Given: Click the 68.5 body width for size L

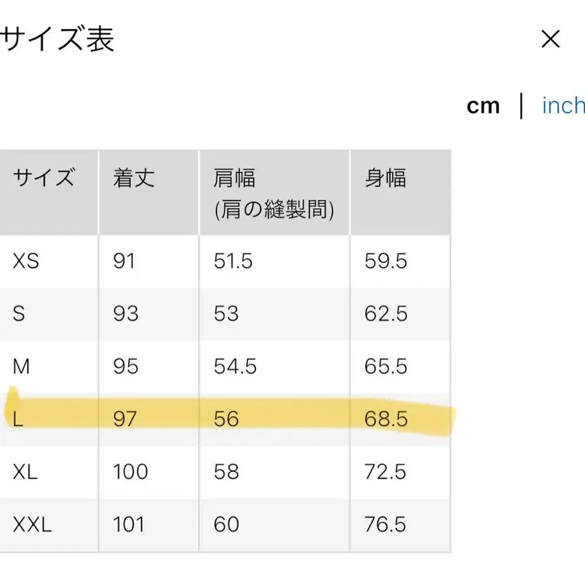Looking at the screenshot, I should [386, 419].
